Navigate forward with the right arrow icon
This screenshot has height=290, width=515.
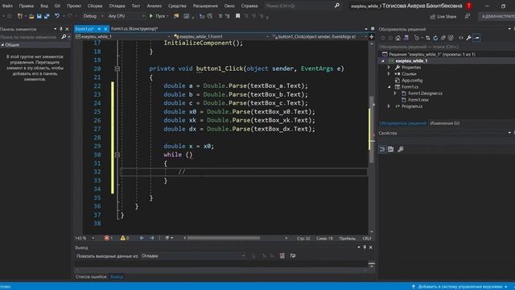[152, 238]
